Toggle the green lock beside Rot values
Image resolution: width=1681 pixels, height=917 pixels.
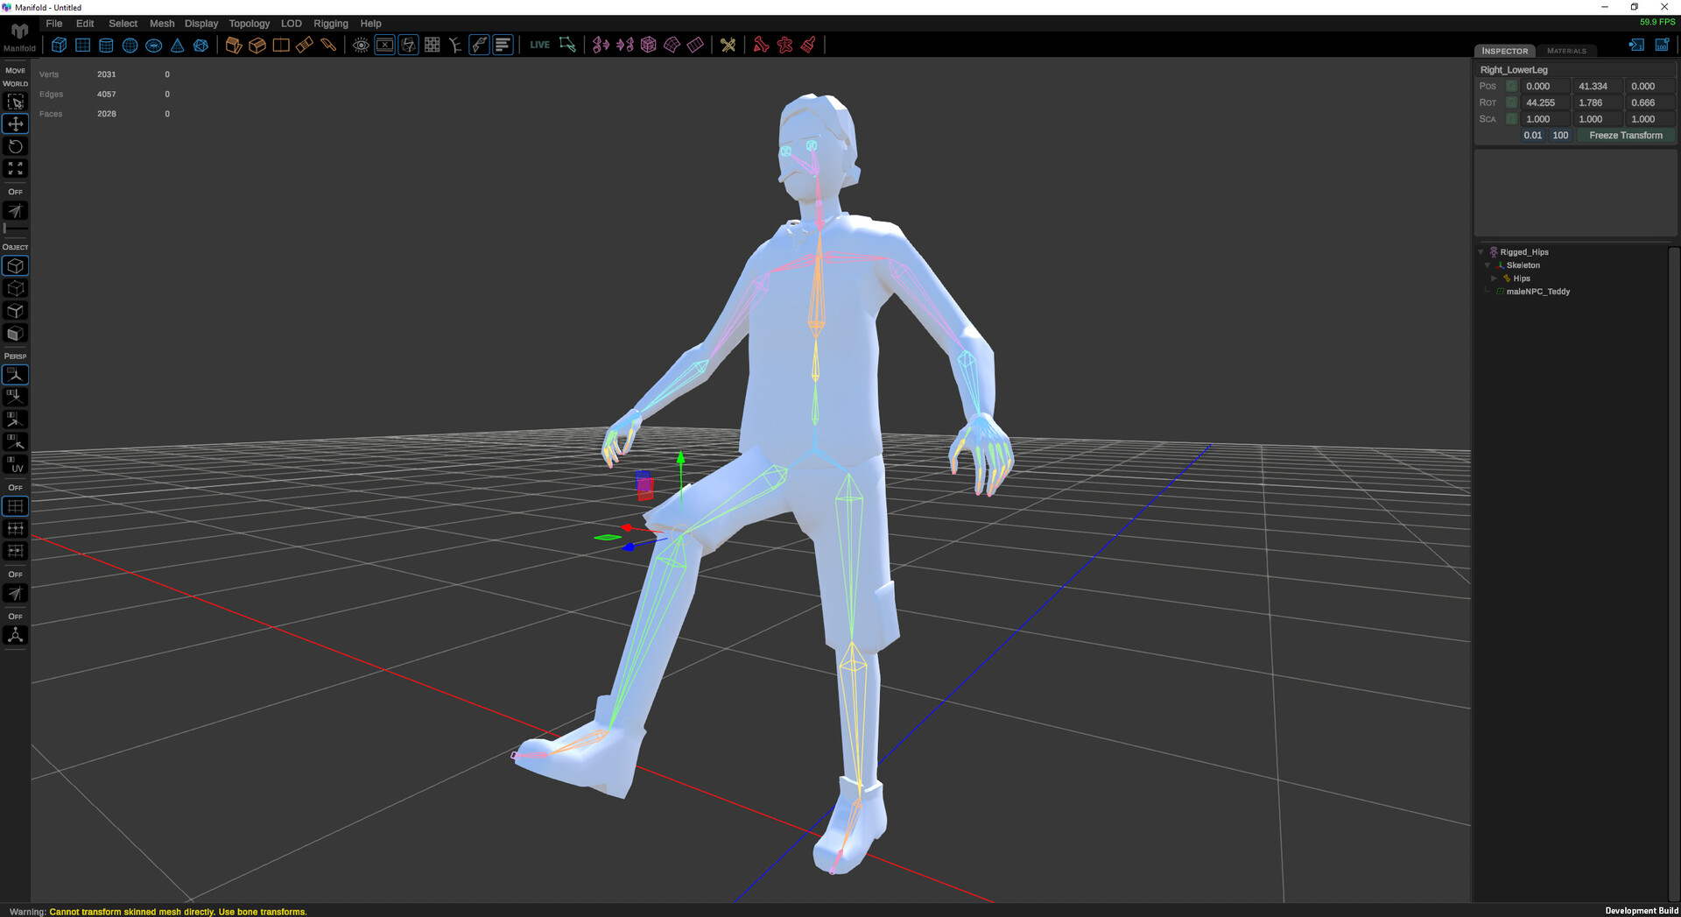point(1510,102)
